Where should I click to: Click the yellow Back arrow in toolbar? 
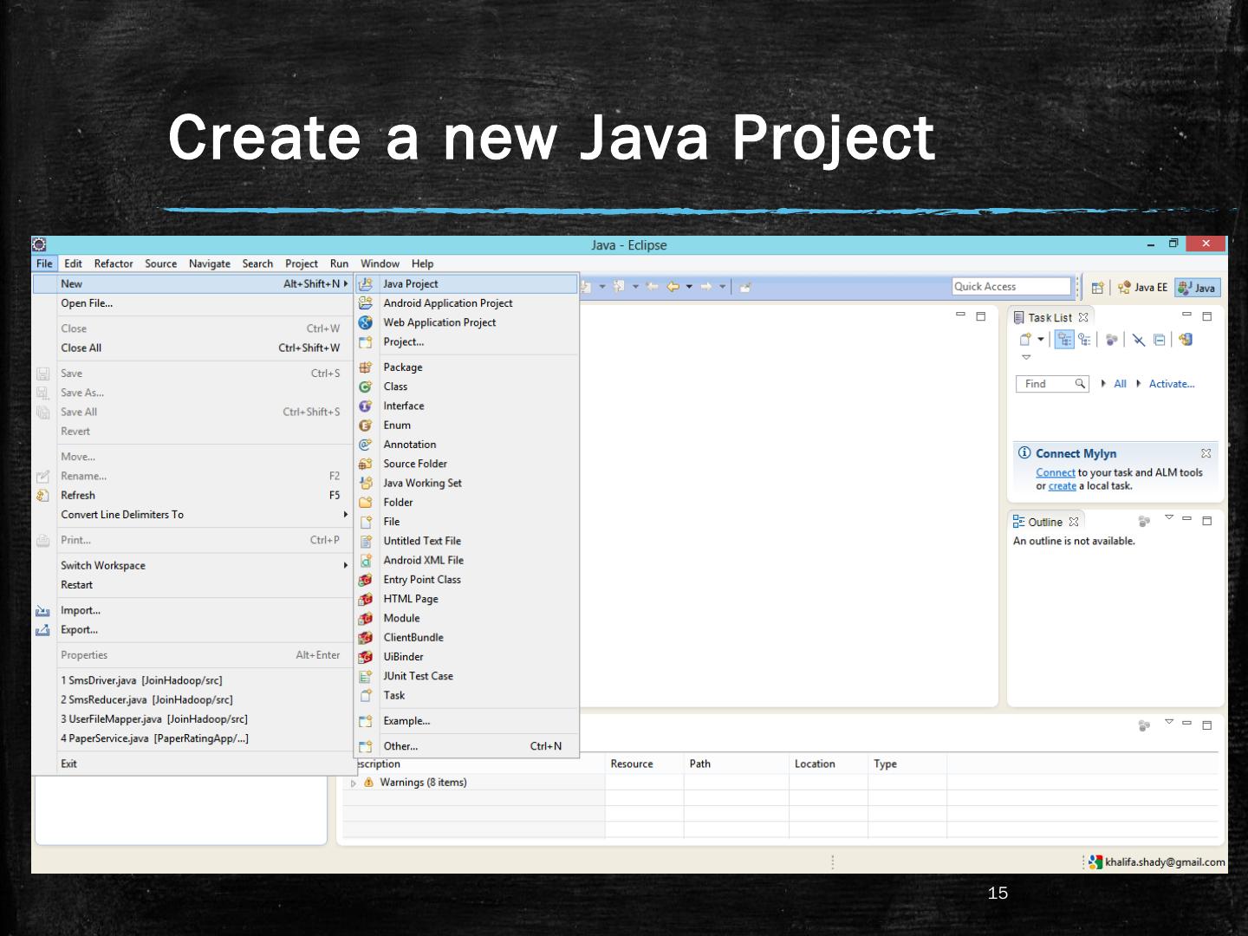(673, 287)
